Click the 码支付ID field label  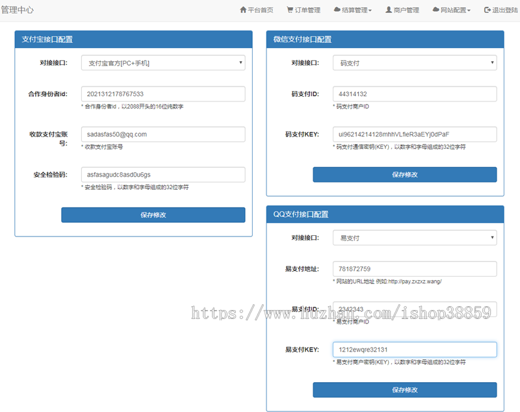coord(305,94)
